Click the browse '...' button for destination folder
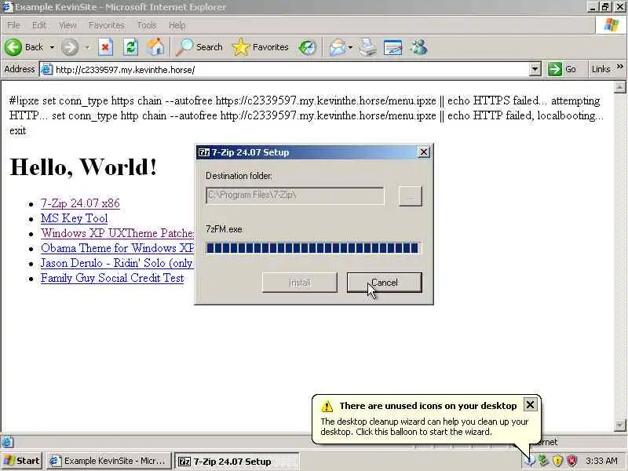The image size is (628, 471). (x=410, y=196)
